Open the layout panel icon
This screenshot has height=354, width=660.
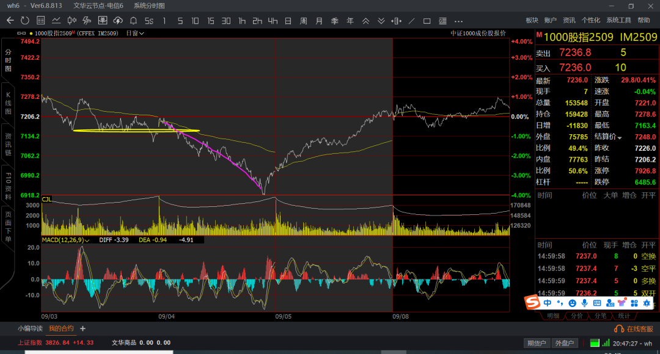point(442,21)
